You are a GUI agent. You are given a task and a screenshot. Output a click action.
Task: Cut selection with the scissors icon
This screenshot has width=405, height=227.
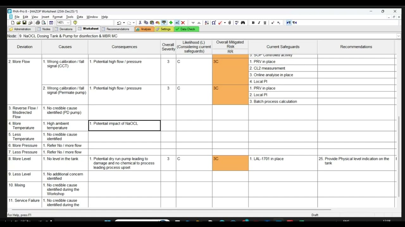click(140, 23)
